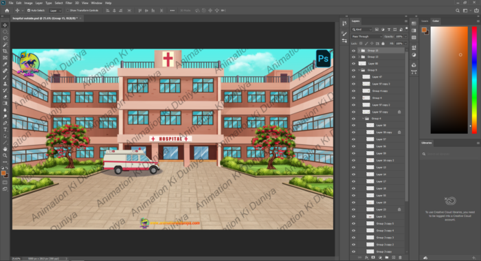This screenshot has height=261, width=481.
Task: Select the Crop tool
Action: point(5,52)
